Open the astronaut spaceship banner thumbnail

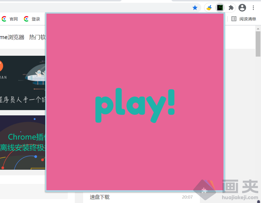pos(23,83)
